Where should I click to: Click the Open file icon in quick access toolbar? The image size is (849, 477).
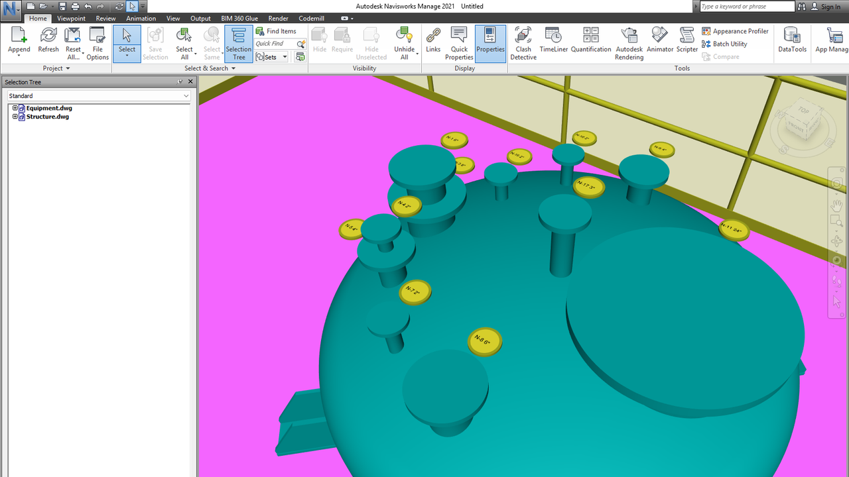tap(42, 6)
